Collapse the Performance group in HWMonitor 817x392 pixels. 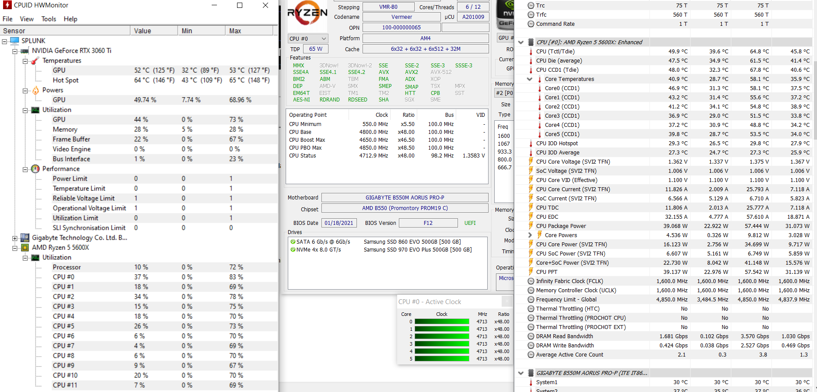(x=25, y=169)
